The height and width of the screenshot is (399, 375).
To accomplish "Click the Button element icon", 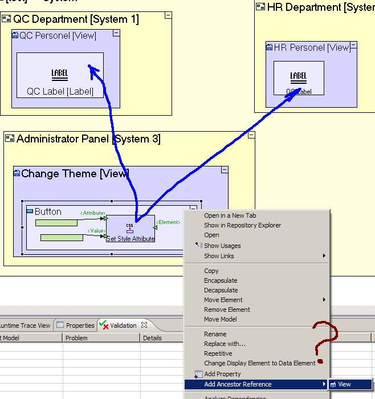I will [x=30, y=211].
